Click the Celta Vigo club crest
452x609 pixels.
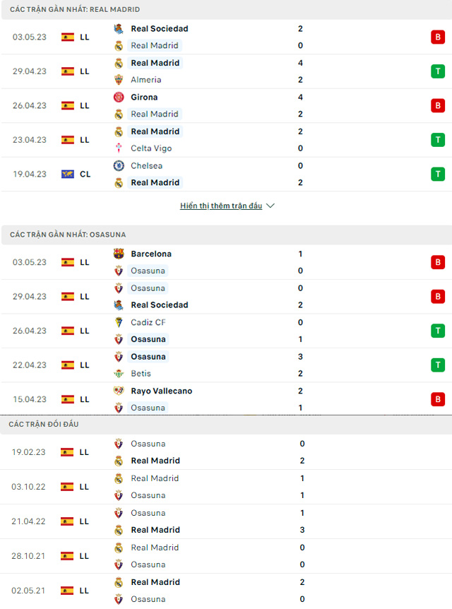pyautogui.click(x=119, y=148)
